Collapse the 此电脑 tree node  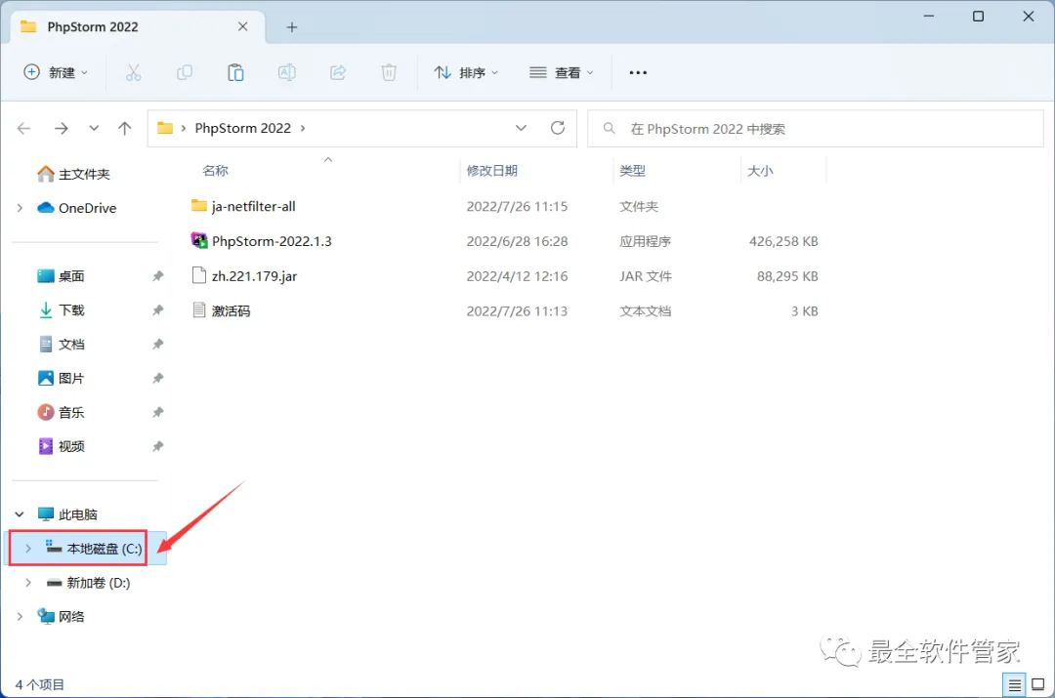[21, 514]
